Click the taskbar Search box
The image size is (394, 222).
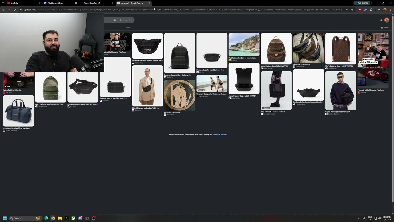point(25,218)
